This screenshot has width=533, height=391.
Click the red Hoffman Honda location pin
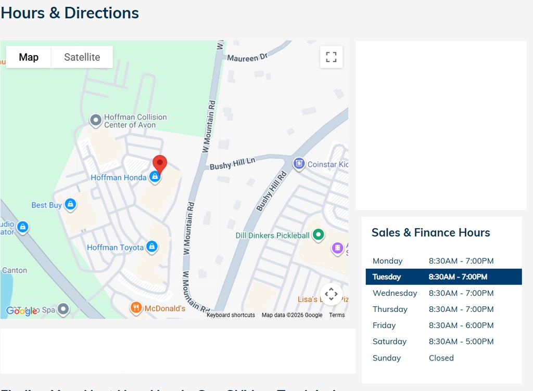pyautogui.click(x=160, y=163)
